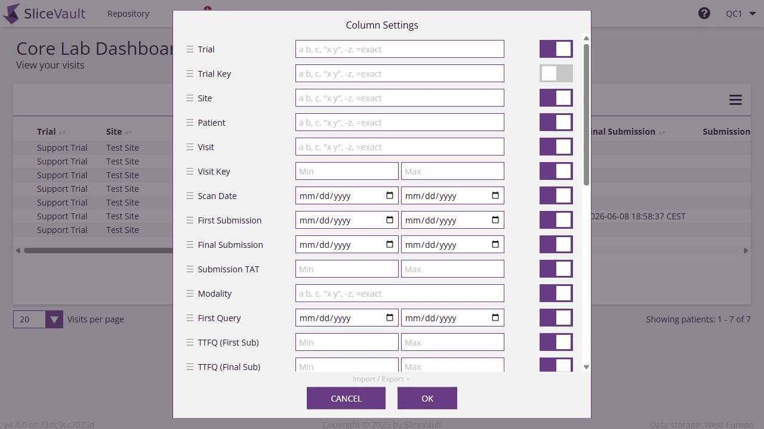Click the CANCEL button
Image resolution: width=764 pixels, height=429 pixels.
point(346,399)
